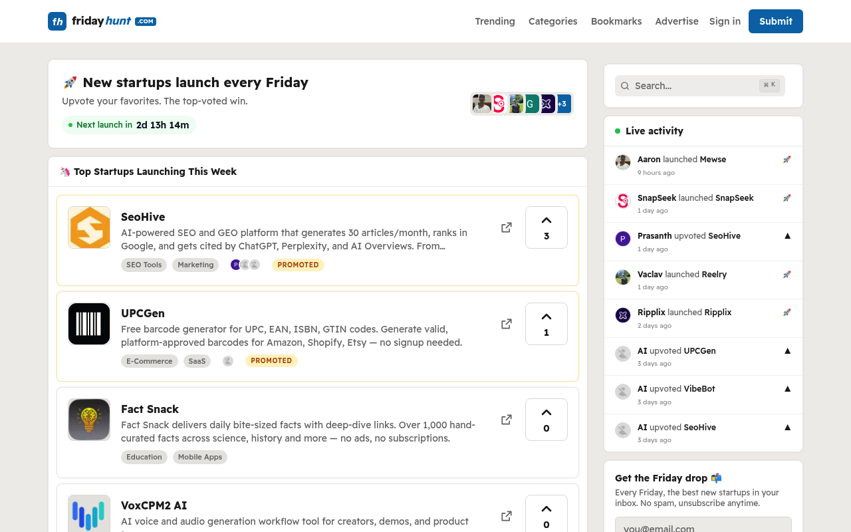Select the Mobile Apps tag on Fact Snack
The image size is (851, 532).
tap(200, 457)
